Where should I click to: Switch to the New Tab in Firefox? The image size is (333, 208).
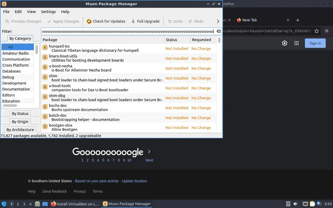coord(262,20)
